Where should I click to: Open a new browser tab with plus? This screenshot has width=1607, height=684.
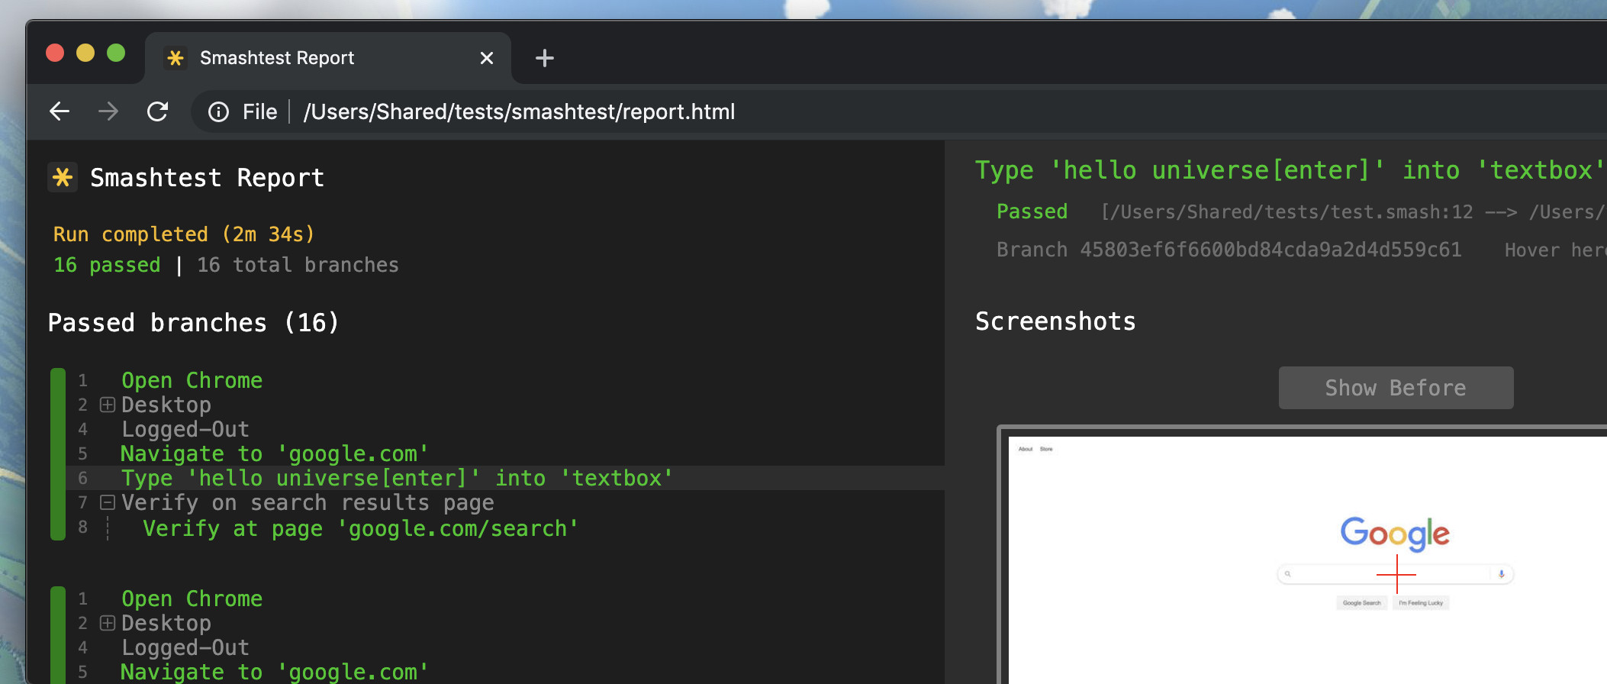tap(544, 58)
